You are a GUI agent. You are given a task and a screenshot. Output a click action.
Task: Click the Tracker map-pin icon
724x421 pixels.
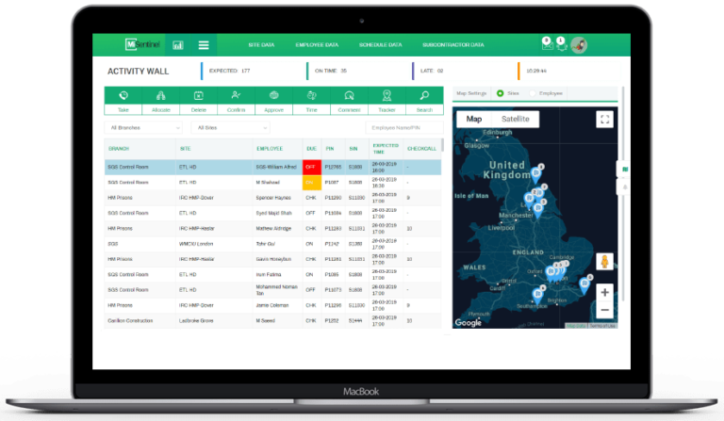coord(387,95)
